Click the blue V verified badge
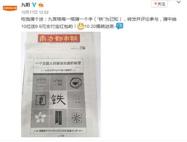 coord(34,5)
